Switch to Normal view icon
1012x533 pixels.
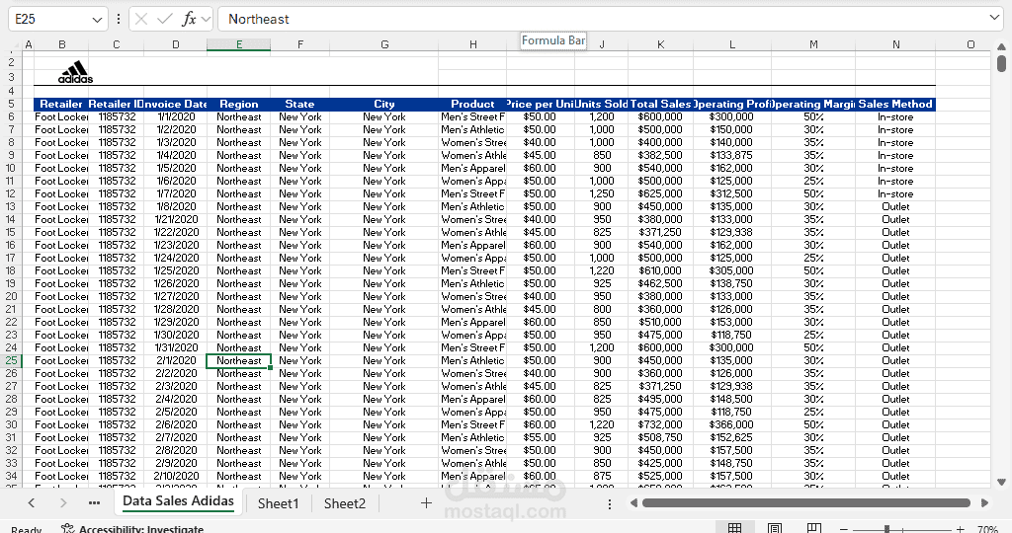click(x=734, y=528)
